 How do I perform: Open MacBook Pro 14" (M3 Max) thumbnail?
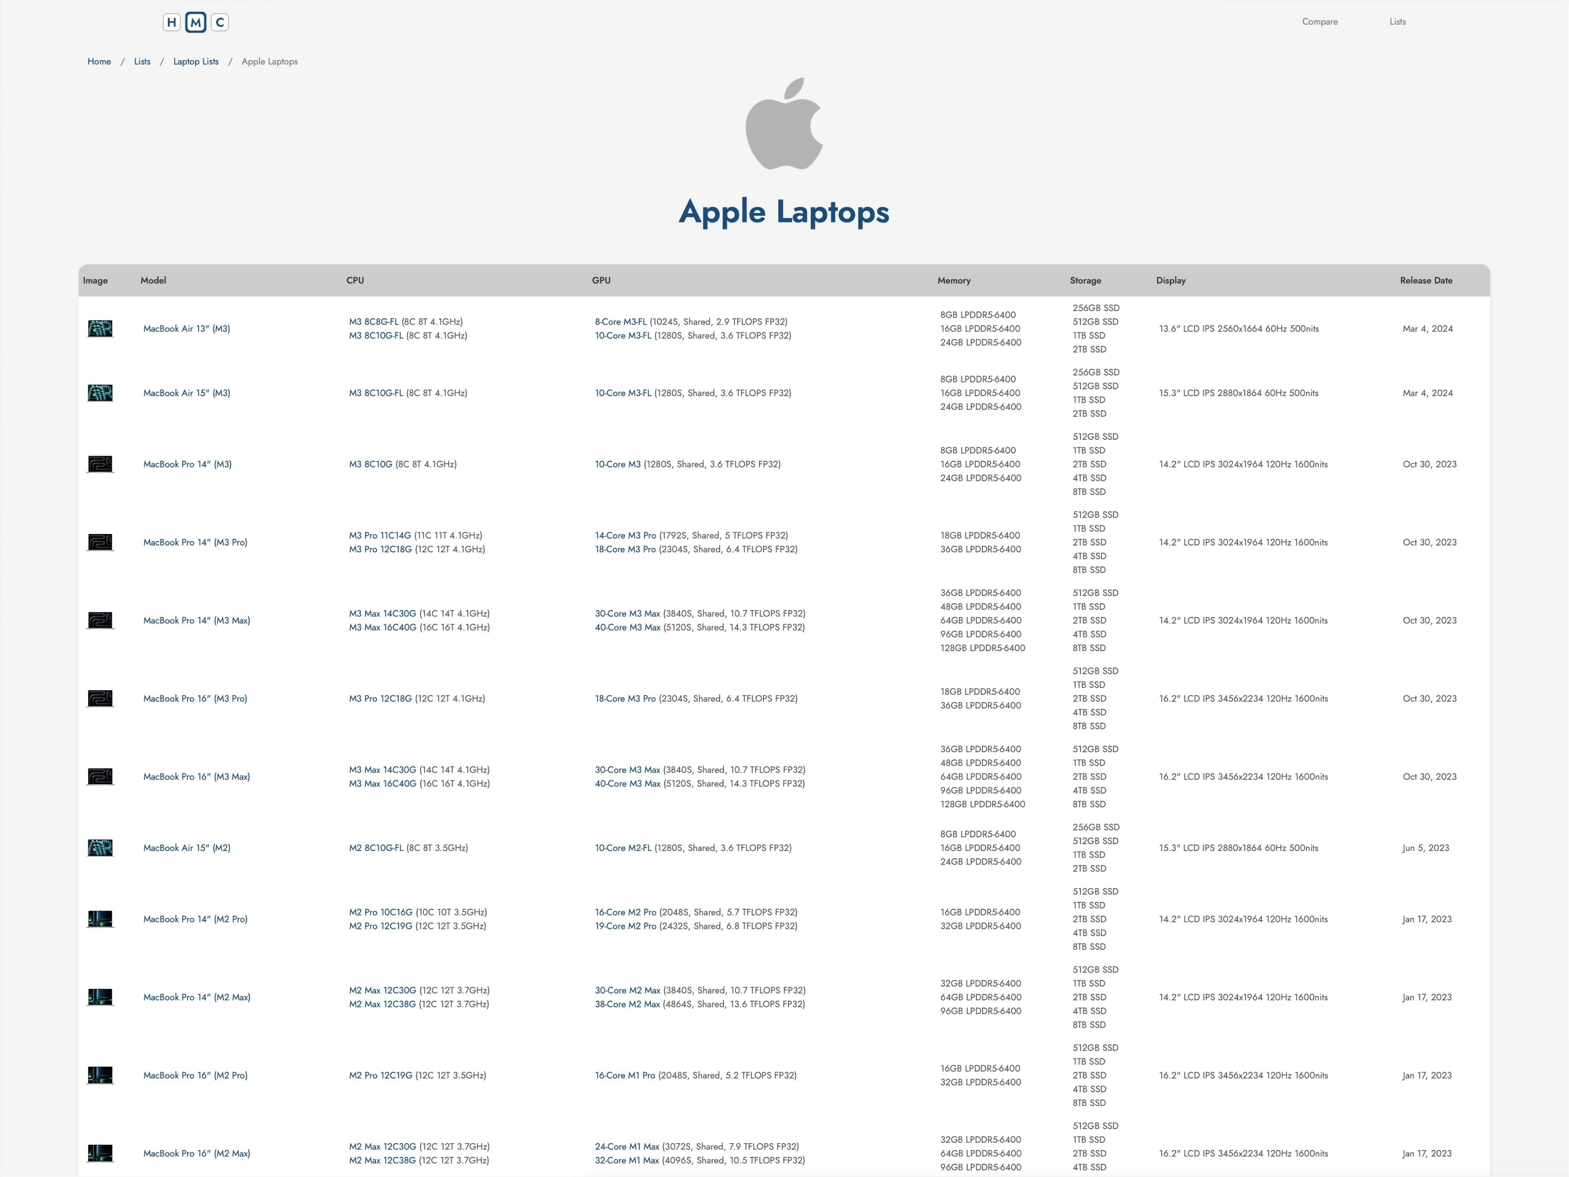[100, 620]
